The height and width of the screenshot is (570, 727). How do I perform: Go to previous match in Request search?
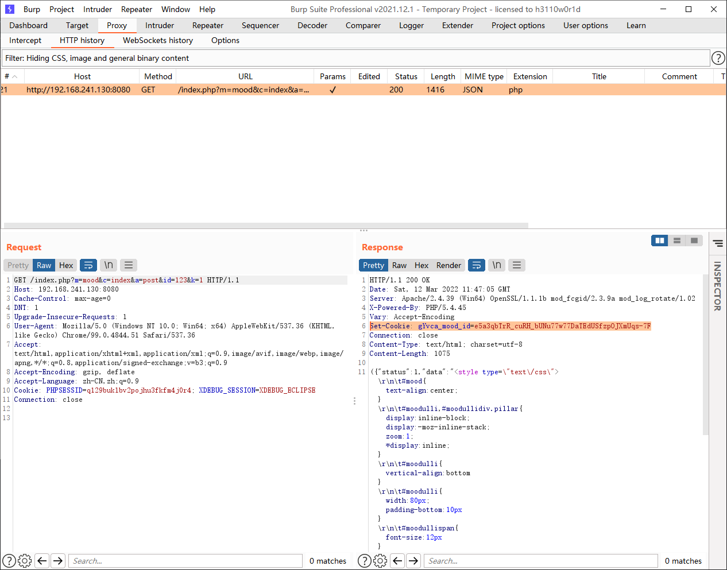42,561
